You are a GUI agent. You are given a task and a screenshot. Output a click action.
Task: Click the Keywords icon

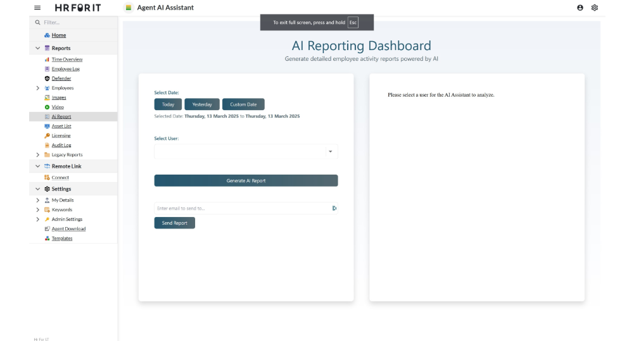coord(47,209)
